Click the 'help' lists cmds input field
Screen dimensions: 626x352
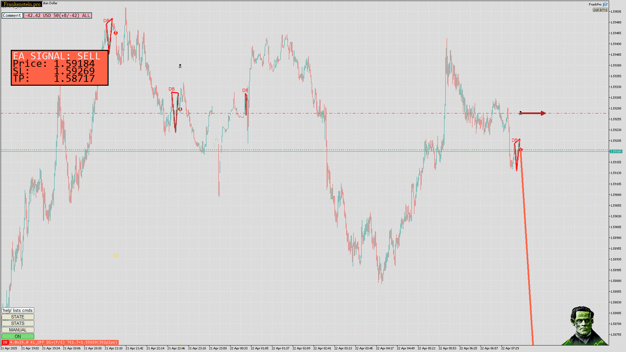(x=18, y=310)
